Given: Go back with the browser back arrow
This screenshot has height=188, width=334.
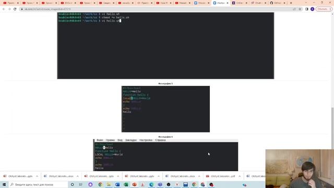Looking at the screenshot, I should click(x=4, y=9).
